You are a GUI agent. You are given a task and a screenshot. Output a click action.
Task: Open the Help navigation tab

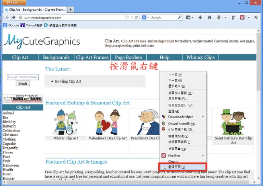[x=164, y=57]
